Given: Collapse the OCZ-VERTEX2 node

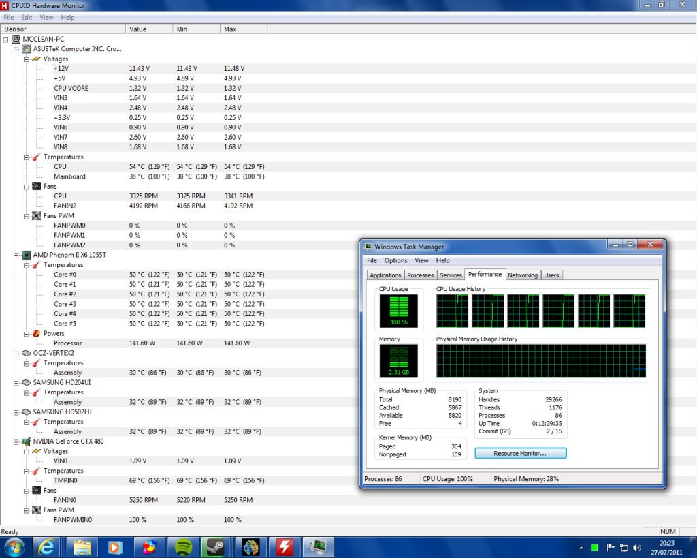Looking at the screenshot, I should tap(16, 354).
